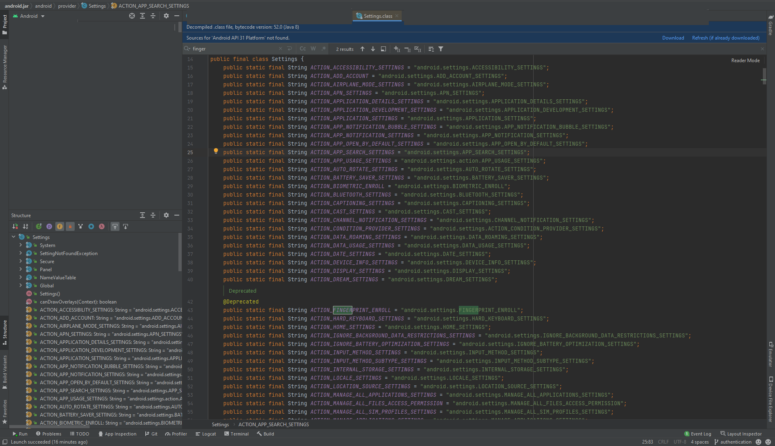Select the Settings.class editor tab

[x=377, y=16]
